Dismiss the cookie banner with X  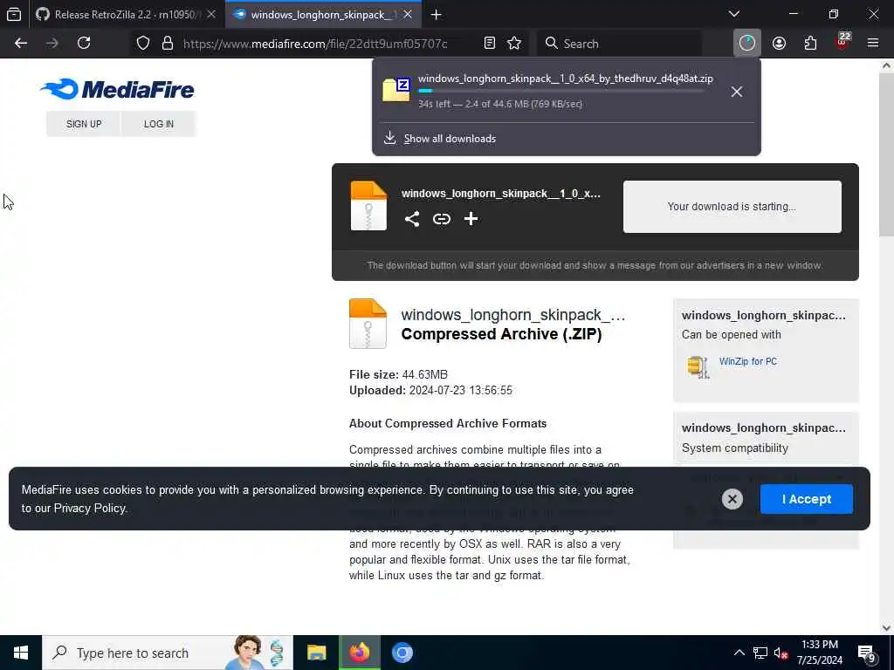pos(732,499)
